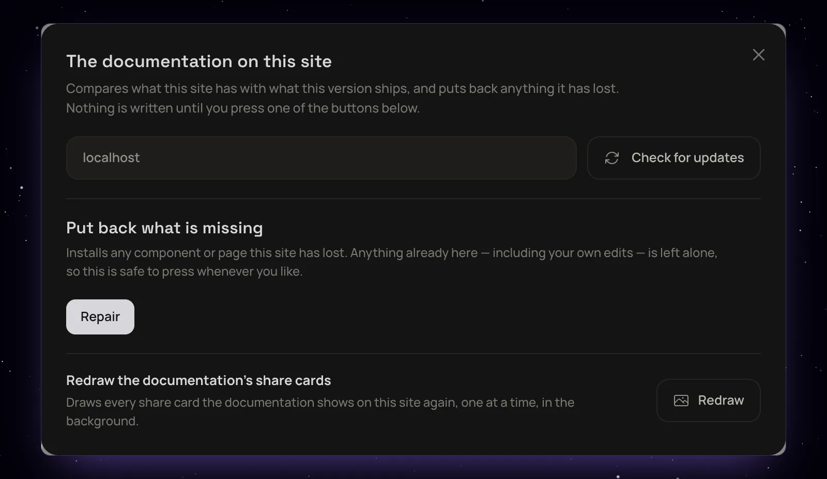The image size is (827, 479).
Task: Click the Check for updates button
Action: [x=673, y=158]
